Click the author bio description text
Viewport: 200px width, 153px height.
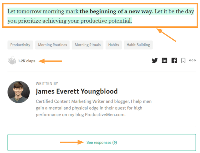point(93,108)
